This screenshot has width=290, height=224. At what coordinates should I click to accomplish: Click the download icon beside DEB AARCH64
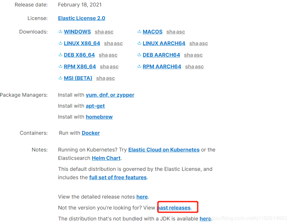(x=139, y=55)
